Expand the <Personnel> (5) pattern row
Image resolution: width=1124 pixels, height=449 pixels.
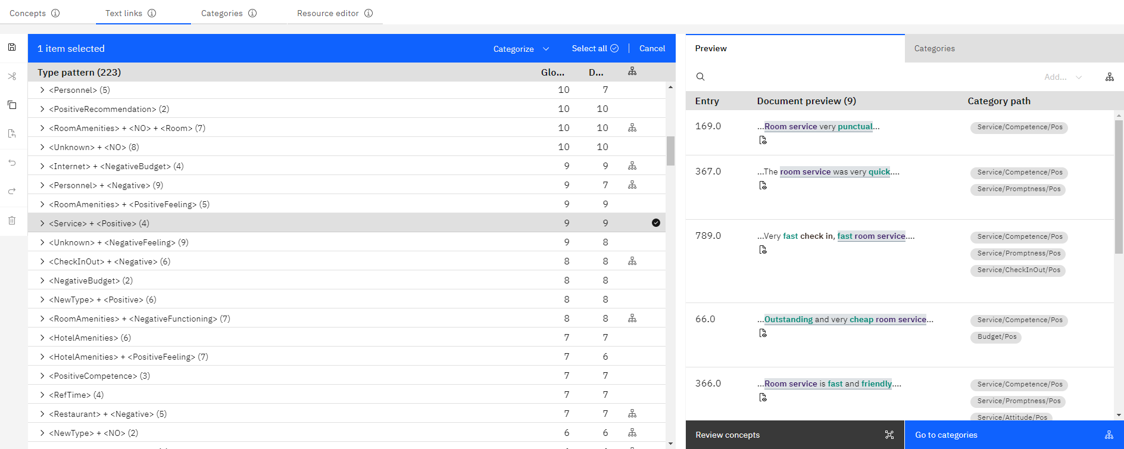[x=42, y=90]
